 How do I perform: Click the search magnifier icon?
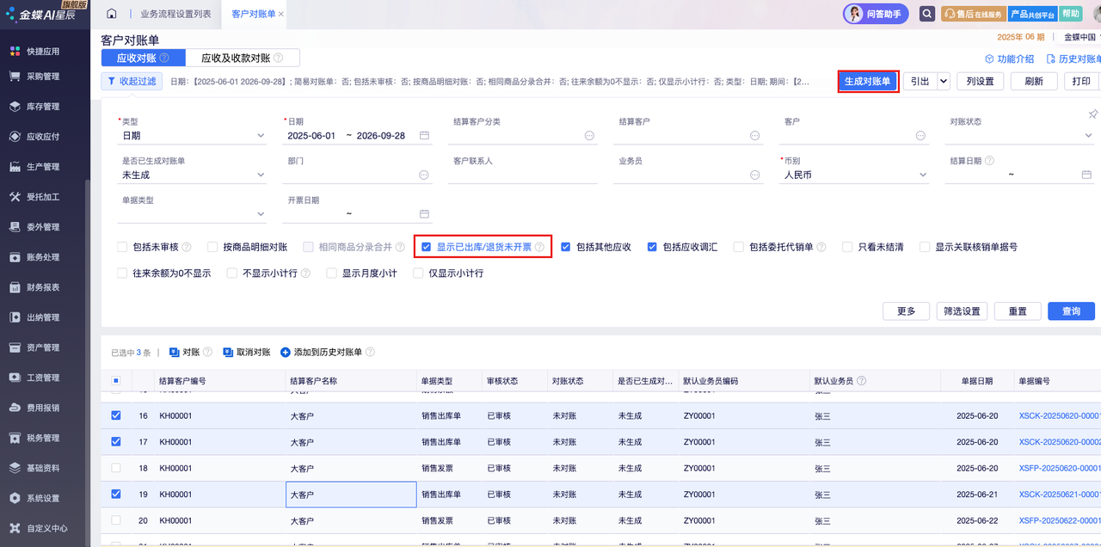926,14
